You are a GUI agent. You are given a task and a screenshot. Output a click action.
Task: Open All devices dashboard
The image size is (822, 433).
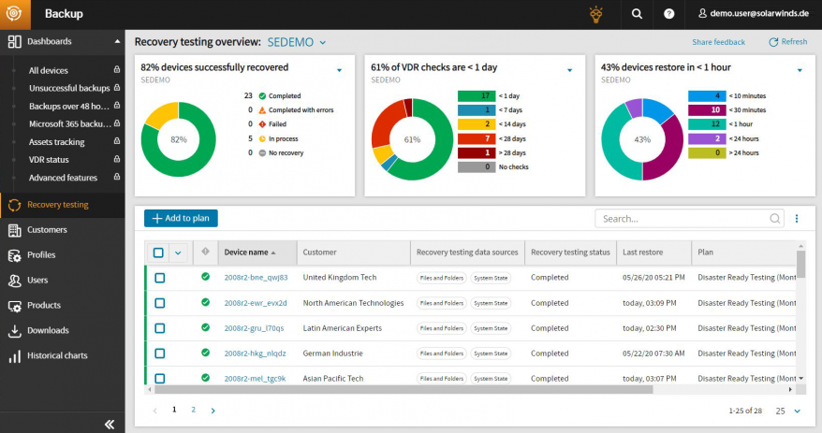(49, 70)
